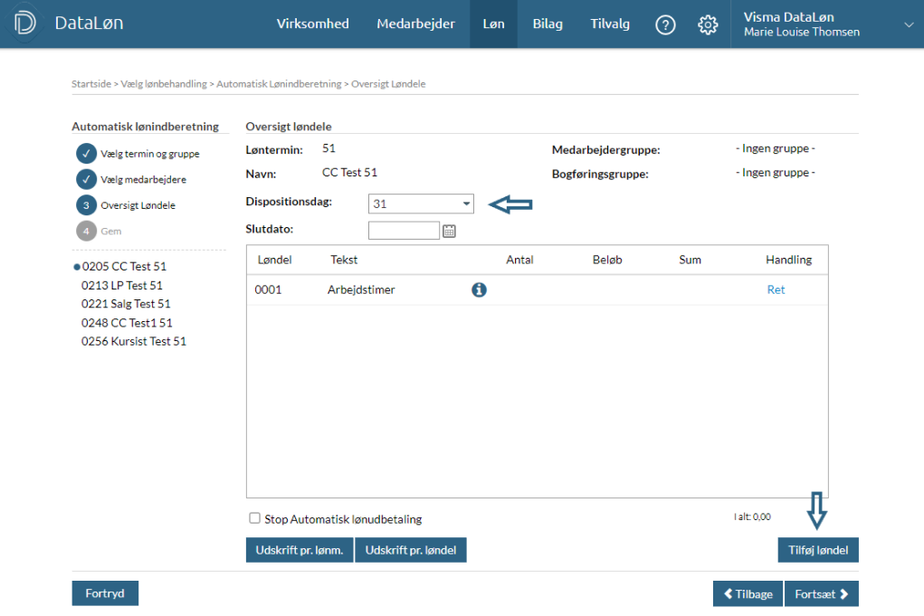Click the Slutdato input field
Screen dimensions: 924x616
click(x=404, y=231)
